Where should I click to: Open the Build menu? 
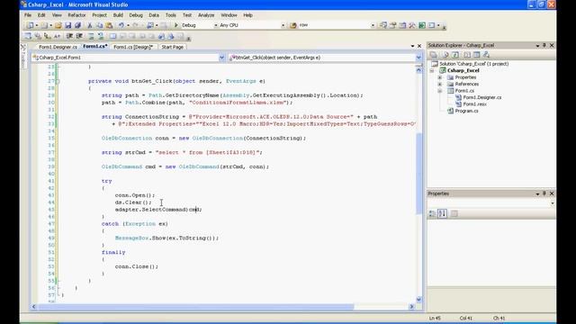pyautogui.click(x=118, y=15)
